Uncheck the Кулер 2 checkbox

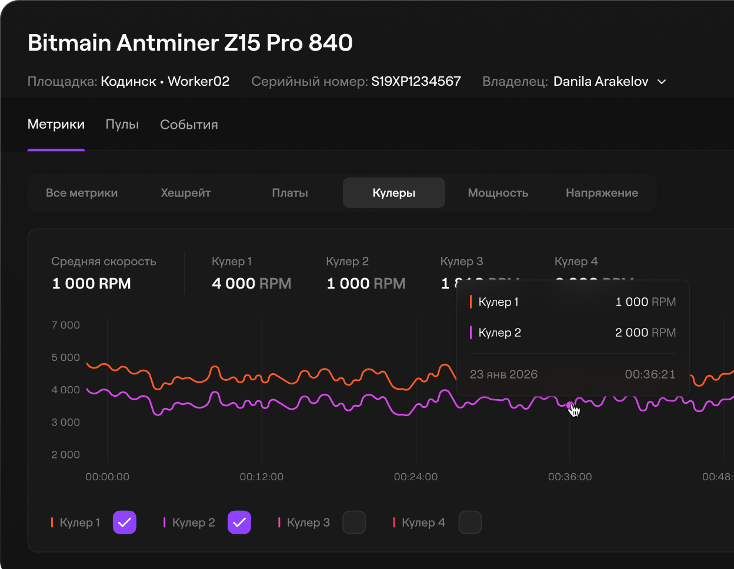coord(239,522)
